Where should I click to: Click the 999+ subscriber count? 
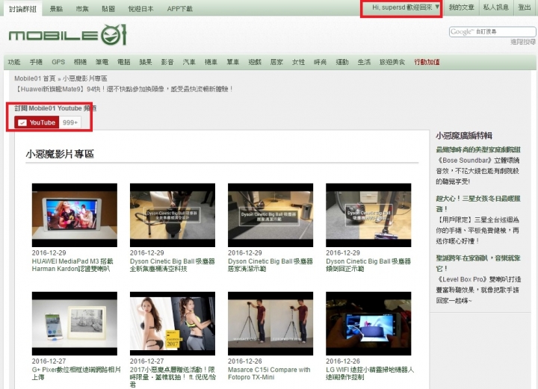(70, 122)
